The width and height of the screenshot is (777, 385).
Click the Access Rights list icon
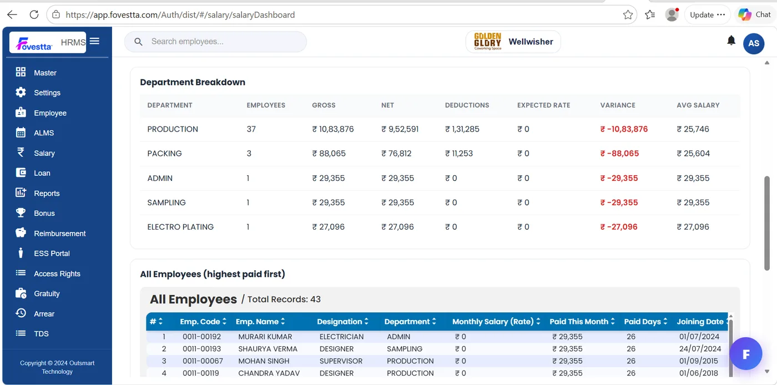21,273
